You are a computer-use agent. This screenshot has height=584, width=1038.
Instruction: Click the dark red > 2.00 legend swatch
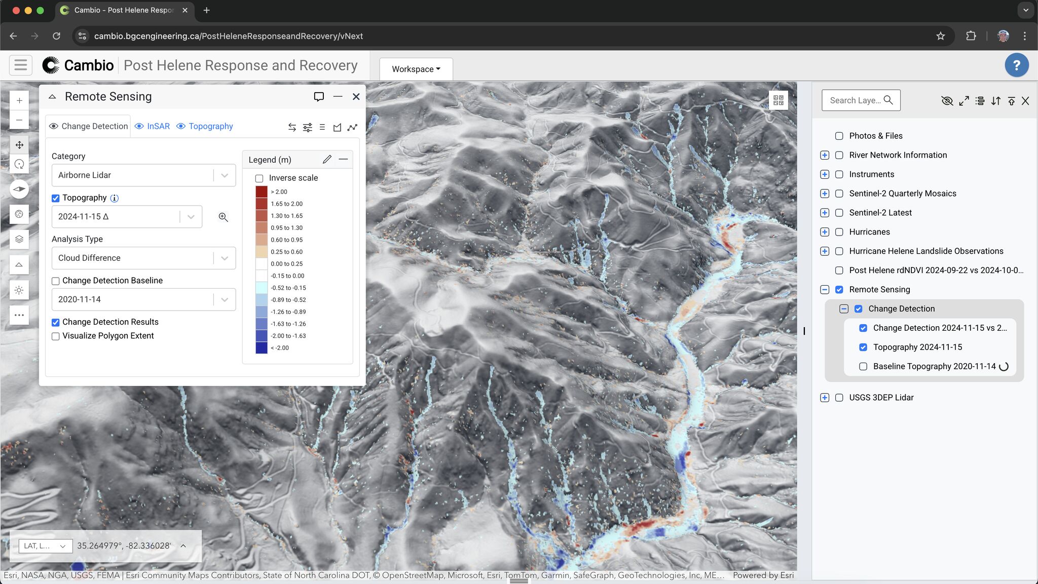(262, 192)
